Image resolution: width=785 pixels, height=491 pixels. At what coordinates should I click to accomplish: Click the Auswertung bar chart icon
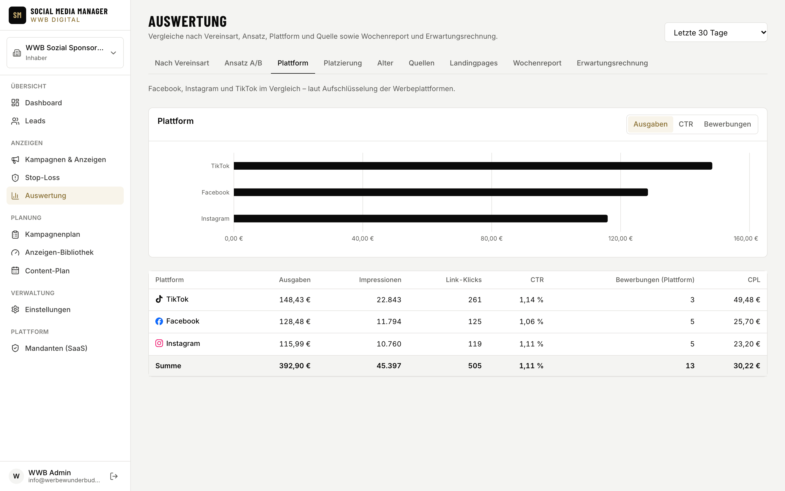(x=15, y=196)
